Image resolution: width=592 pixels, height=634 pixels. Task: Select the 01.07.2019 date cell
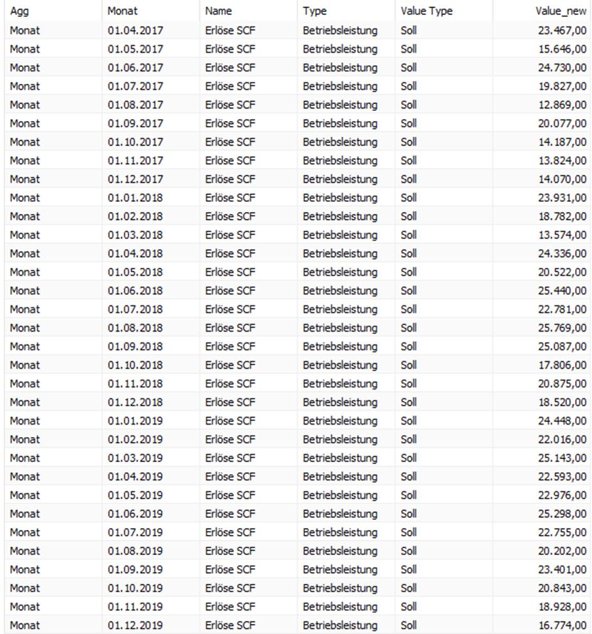pos(135,532)
